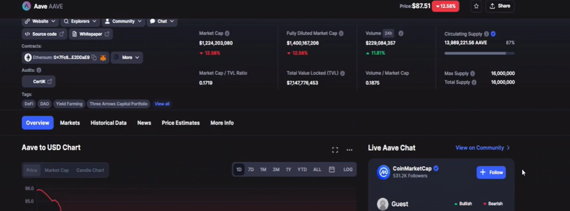Open the Price Estimates tab
This screenshot has height=211, width=570.
coord(180,123)
